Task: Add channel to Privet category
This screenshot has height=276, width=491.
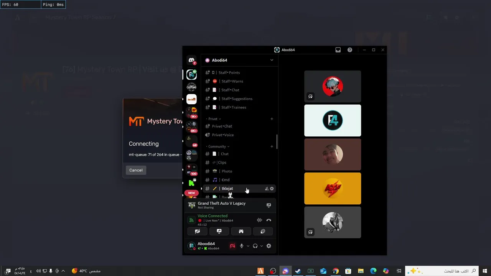Action: (272, 119)
